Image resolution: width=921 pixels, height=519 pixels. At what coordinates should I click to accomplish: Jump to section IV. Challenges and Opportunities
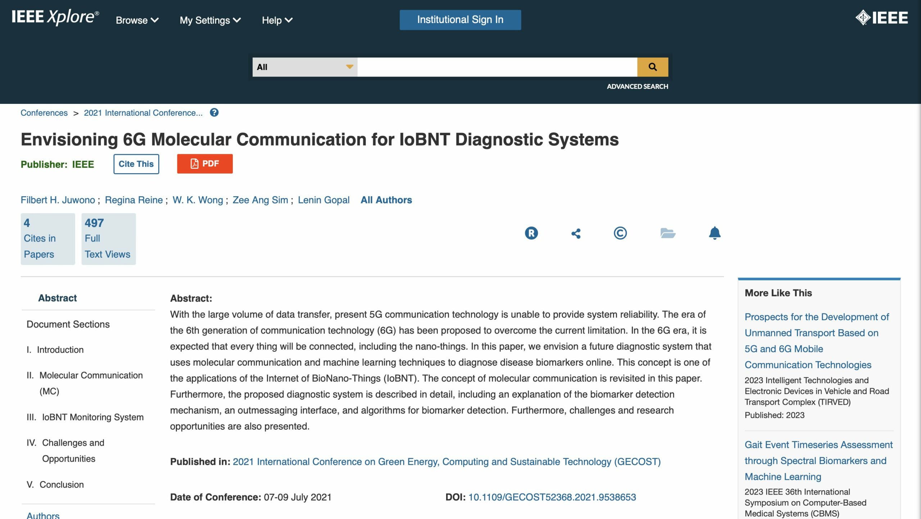coord(65,451)
